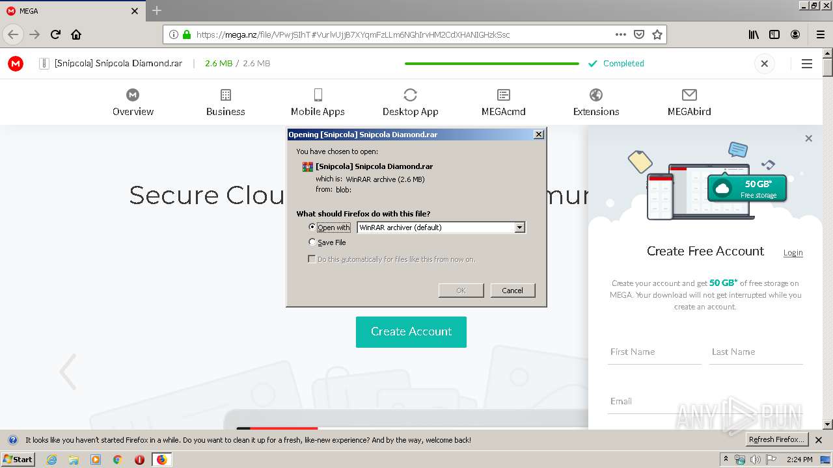
Task: Open Windows Explorer folder in taskbar
Action: pos(74,460)
